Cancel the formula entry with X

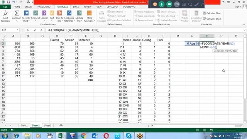28,30
